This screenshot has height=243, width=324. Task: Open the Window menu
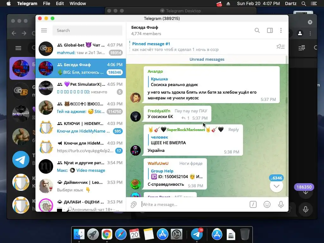78,3
